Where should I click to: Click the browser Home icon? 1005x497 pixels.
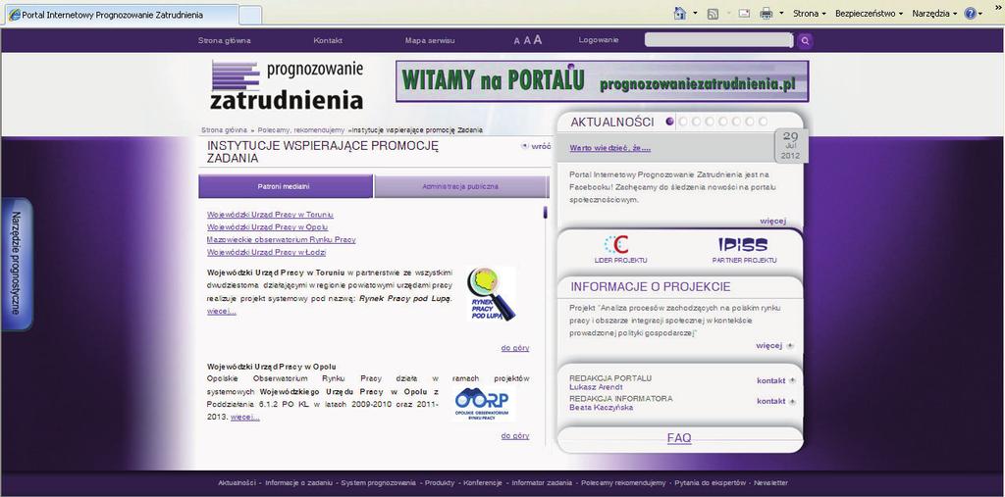click(x=681, y=13)
